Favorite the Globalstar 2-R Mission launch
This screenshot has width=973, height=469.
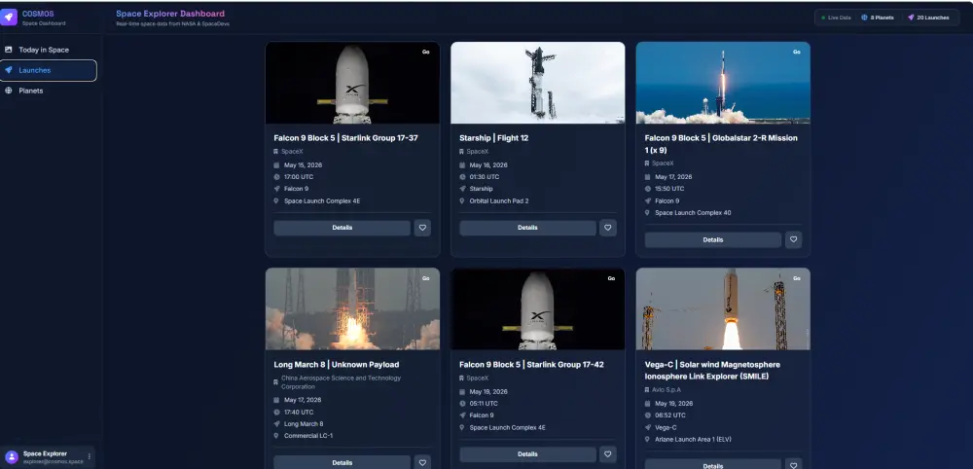click(x=794, y=240)
